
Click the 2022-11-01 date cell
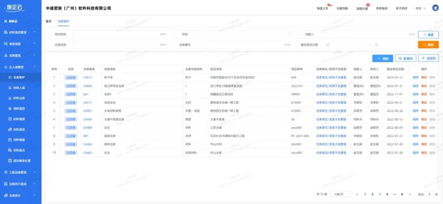(395, 94)
